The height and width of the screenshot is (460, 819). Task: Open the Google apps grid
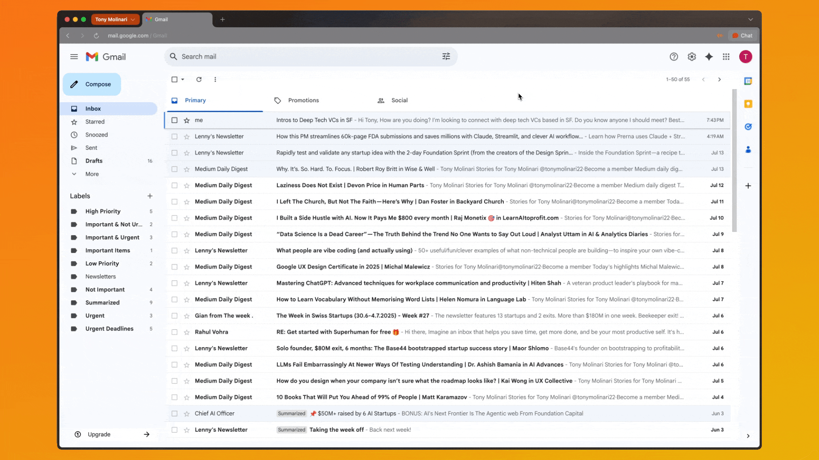pos(726,56)
